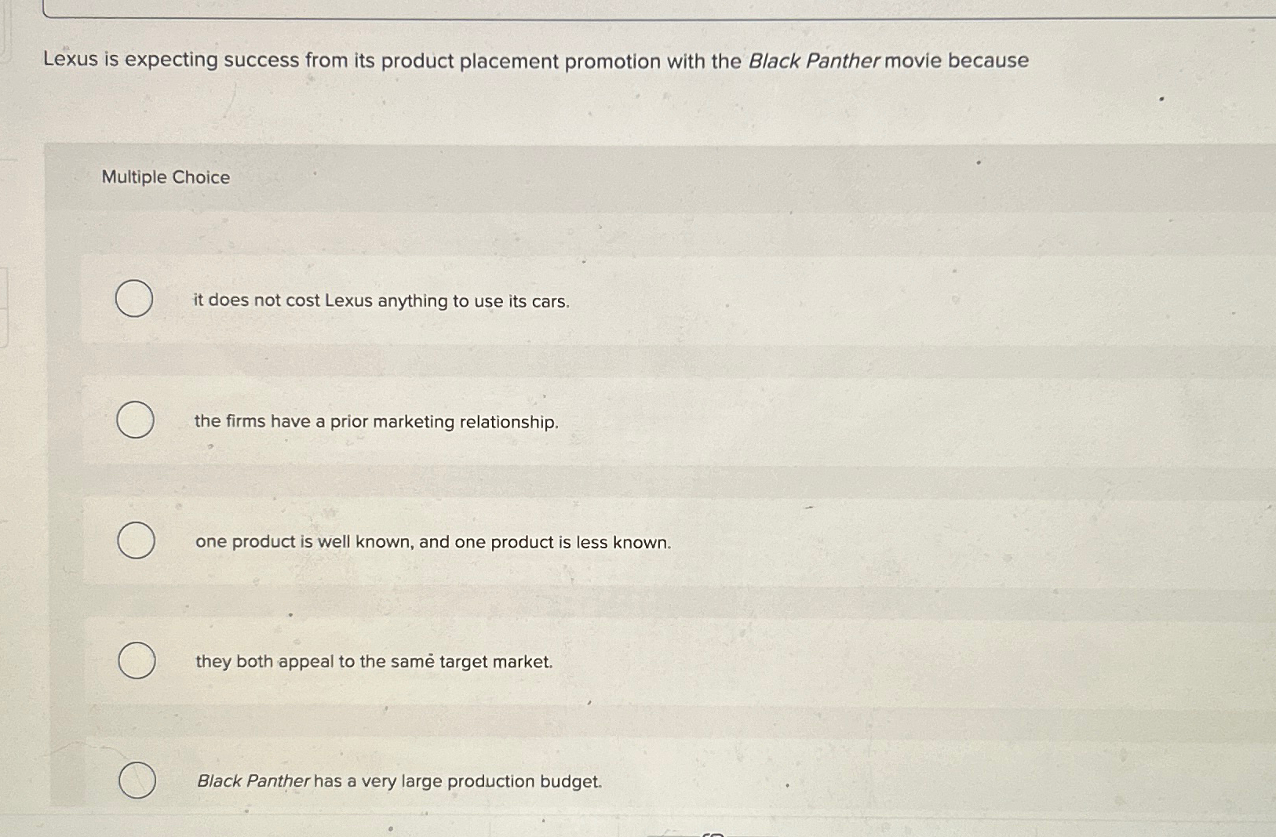
Task: Select radio for 'it does not cost Lexus anything'
Action: click(x=134, y=299)
